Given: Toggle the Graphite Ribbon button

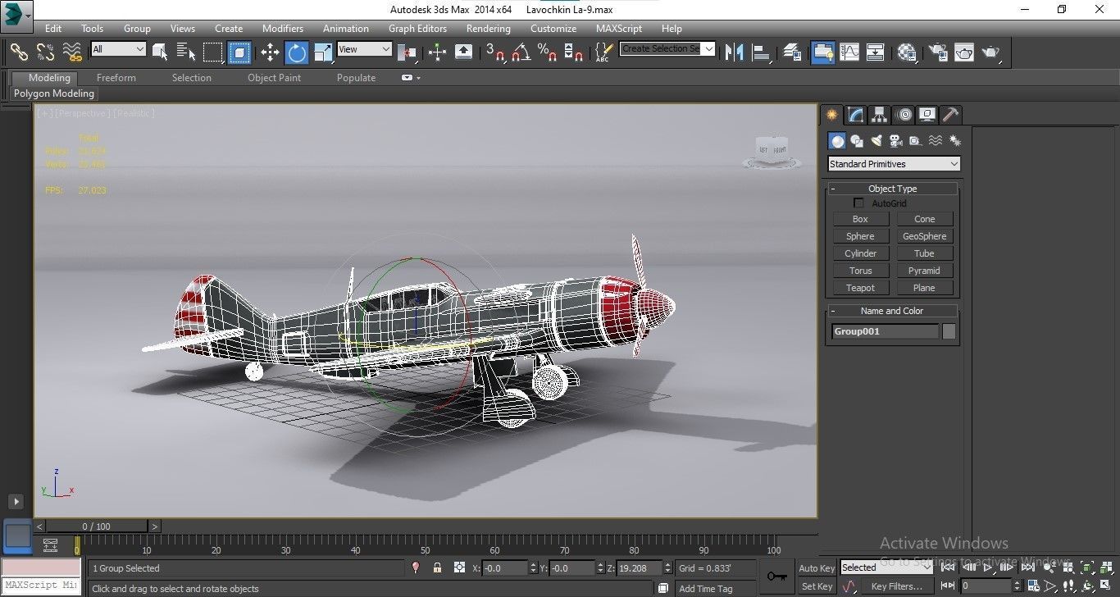Looking at the screenshot, I should coord(822,52).
